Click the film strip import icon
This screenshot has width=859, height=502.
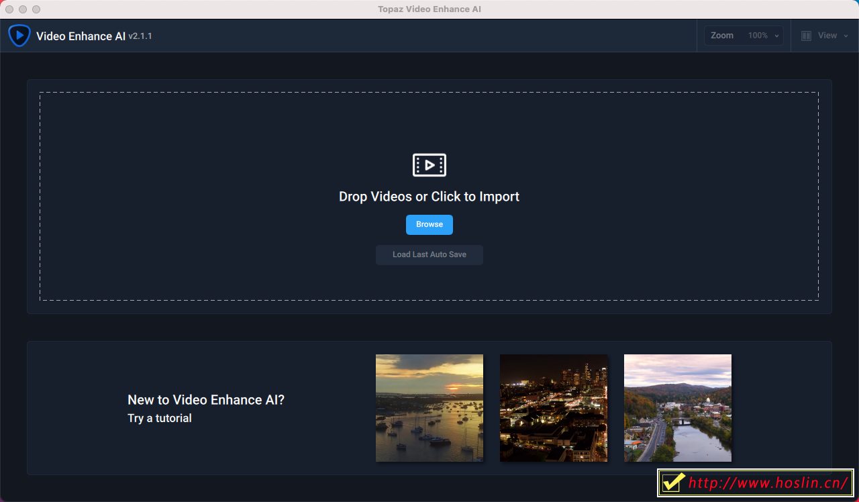[429, 164]
